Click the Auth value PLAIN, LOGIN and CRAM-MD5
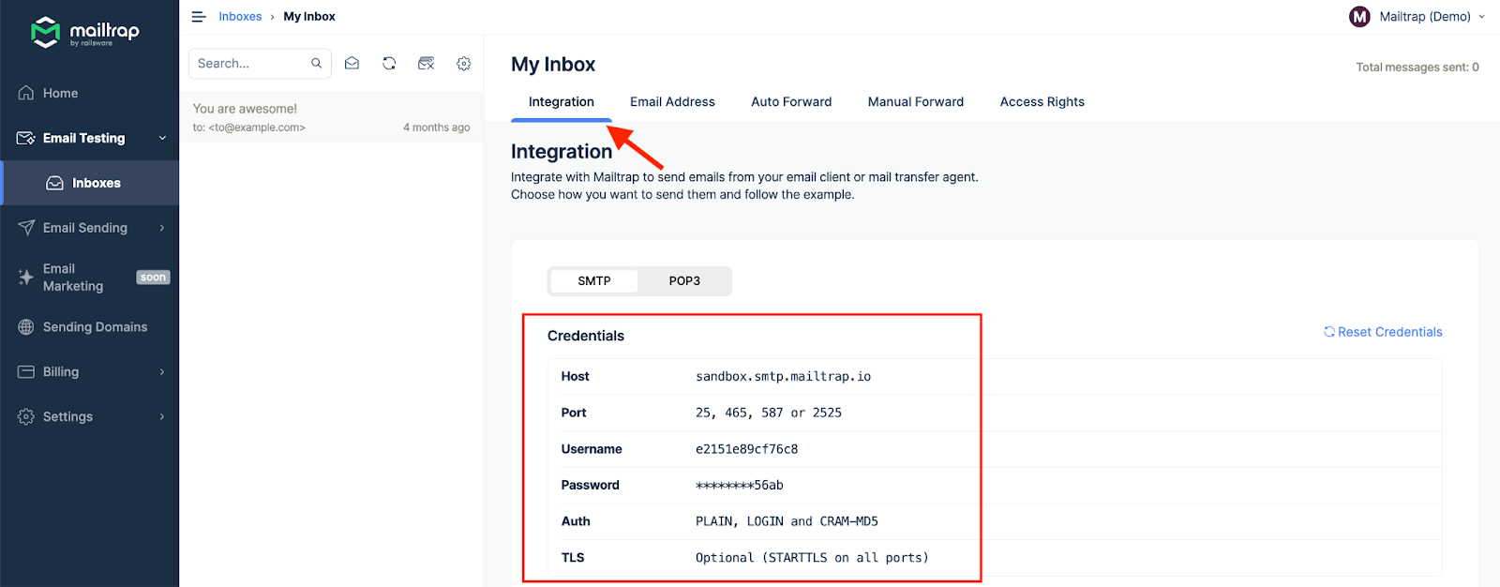 coord(787,521)
